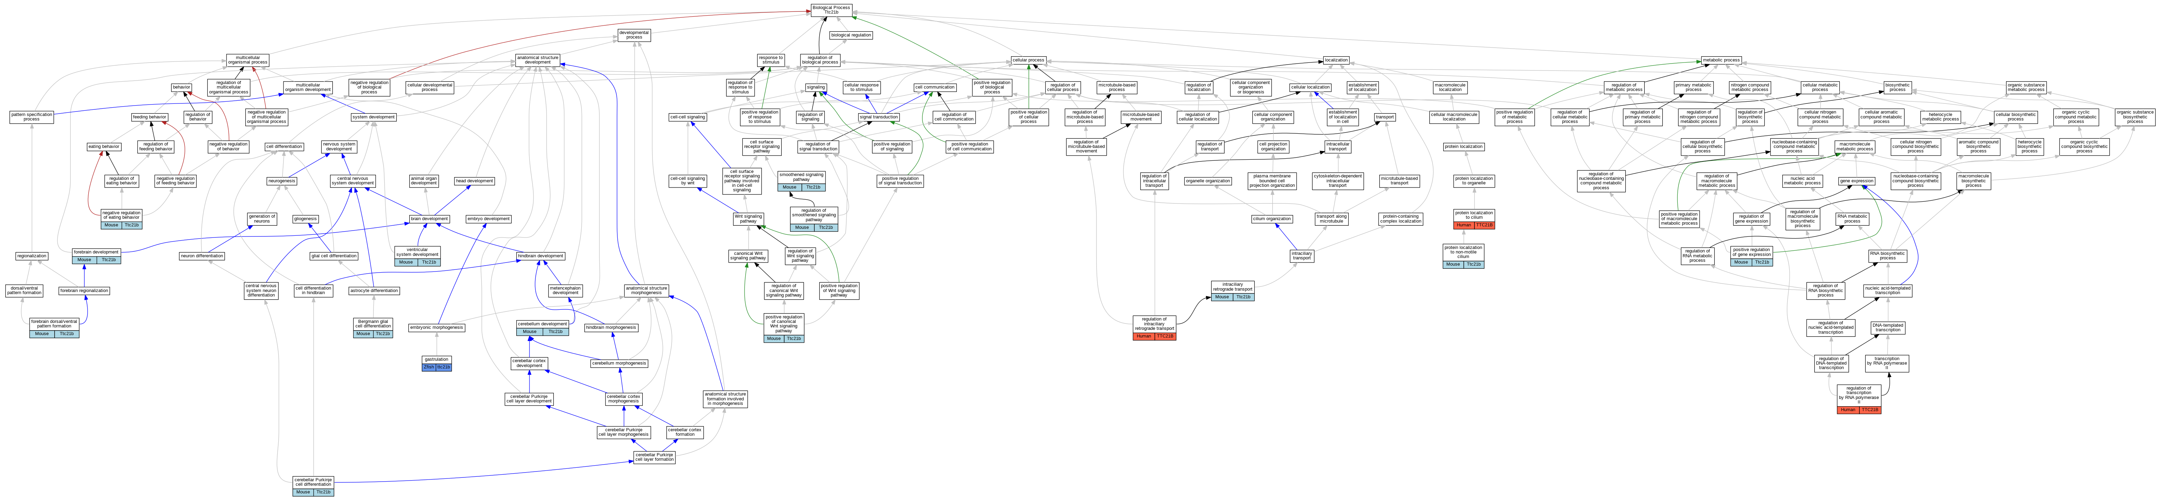Image resolution: width=2161 pixels, height=500 pixels.
Task: Click the 'microtubule-based movement' node
Action: coord(1141,117)
